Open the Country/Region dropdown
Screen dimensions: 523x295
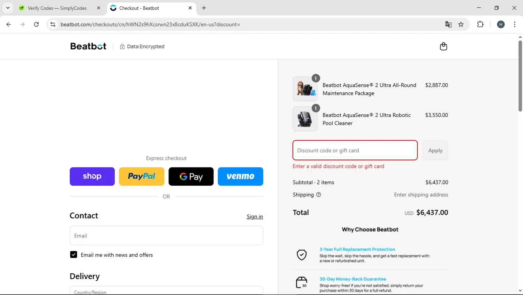click(x=166, y=290)
